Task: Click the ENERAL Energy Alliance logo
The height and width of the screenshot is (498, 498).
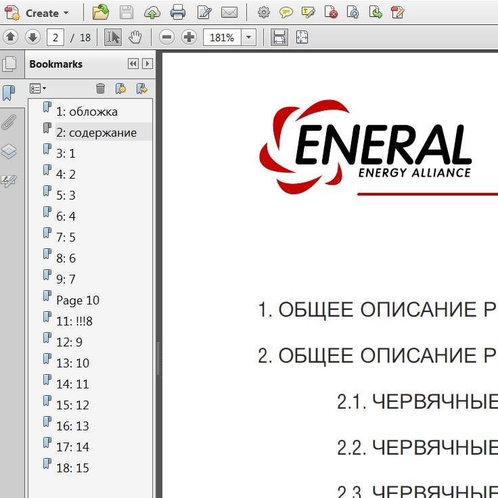Action: 365,147
